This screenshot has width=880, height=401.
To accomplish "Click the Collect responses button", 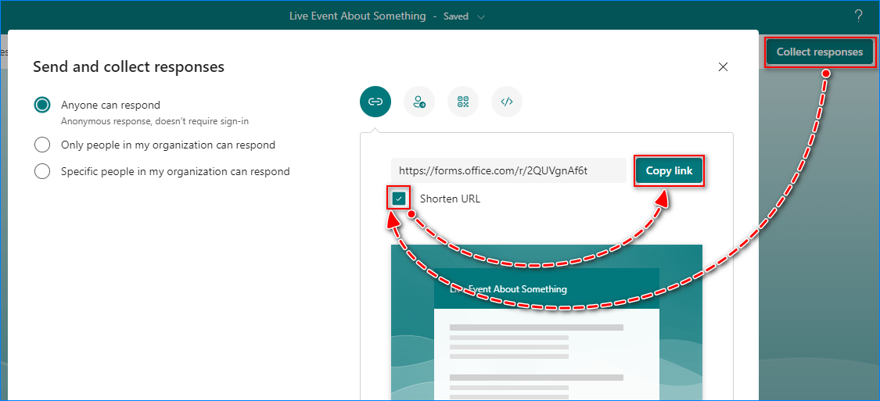I will click(820, 52).
